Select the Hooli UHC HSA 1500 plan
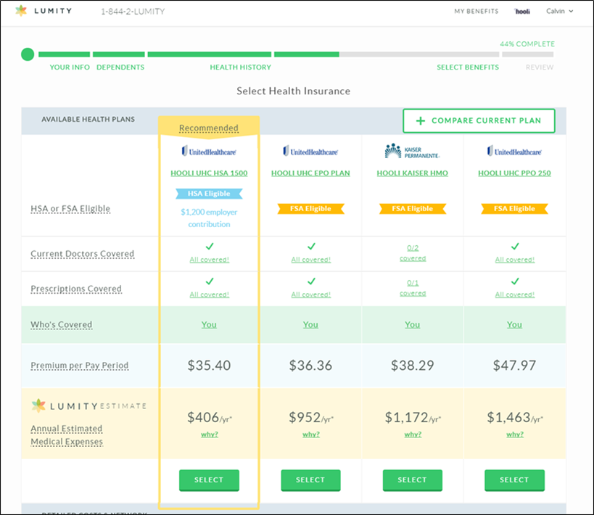The width and height of the screenshot is (594, 515). coord(209,479)
